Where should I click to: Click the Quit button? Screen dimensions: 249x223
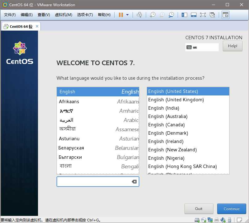tap(199, 209)
